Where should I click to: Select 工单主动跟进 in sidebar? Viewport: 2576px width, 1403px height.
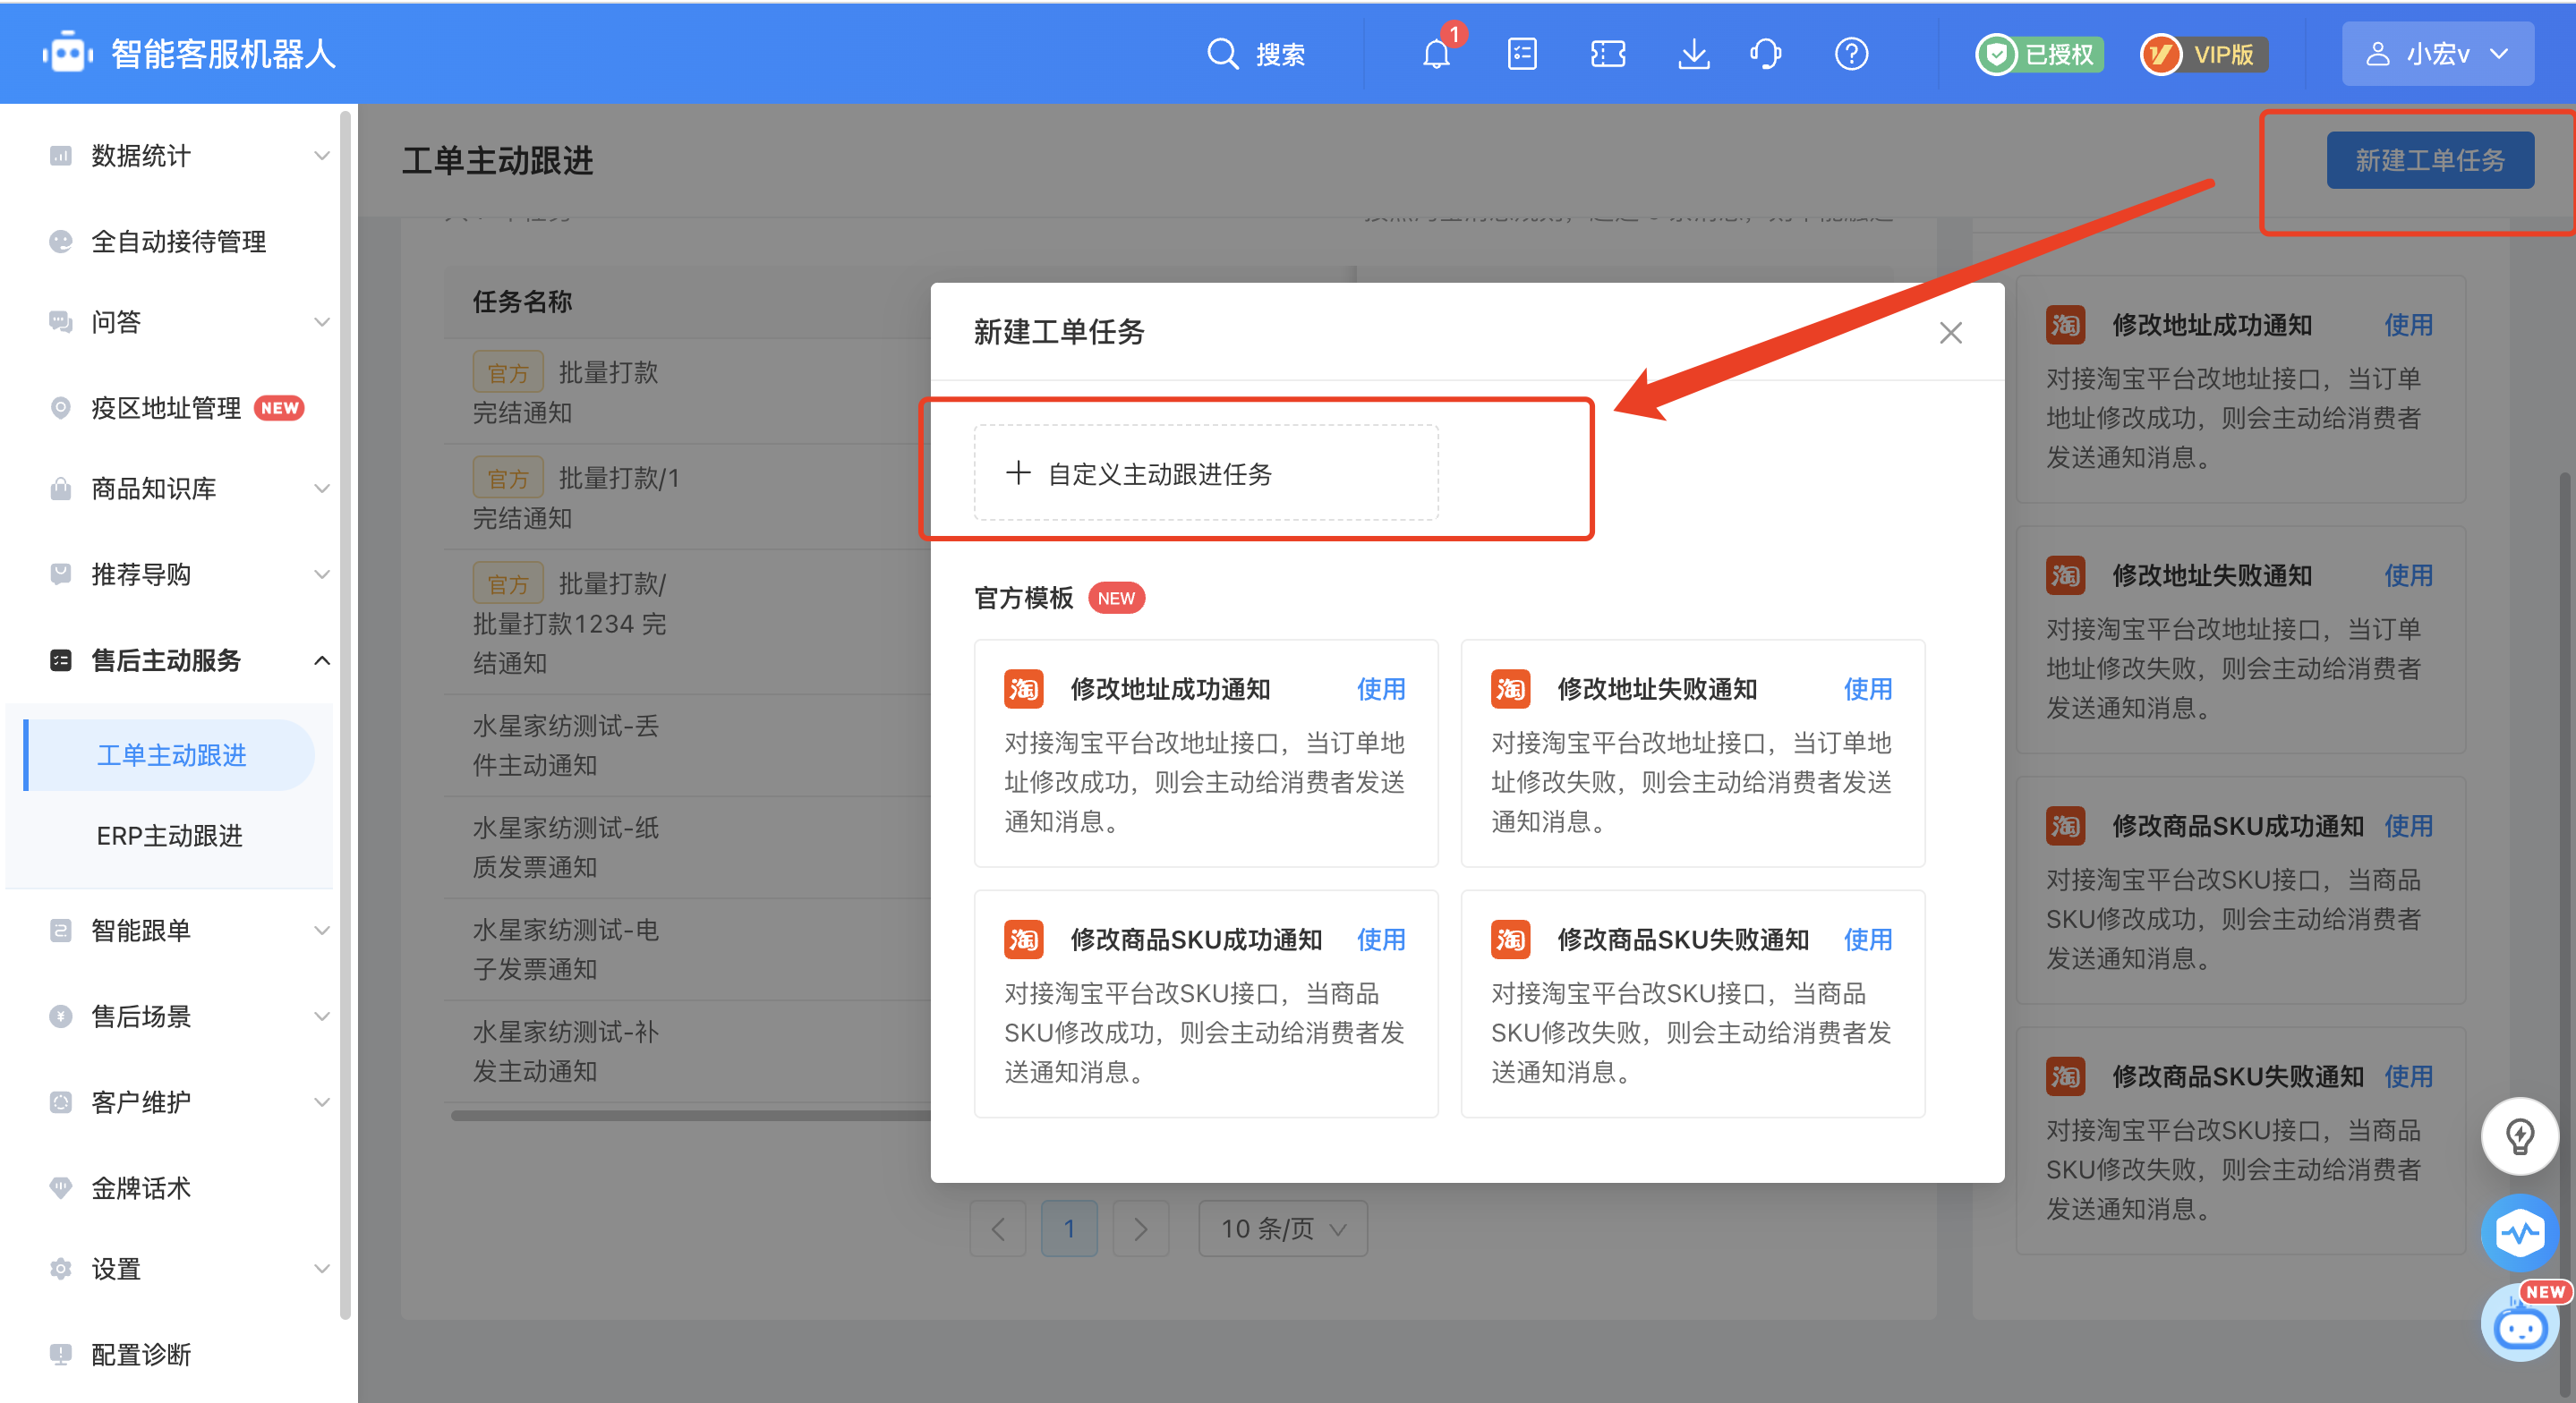[x=171, y=755]
